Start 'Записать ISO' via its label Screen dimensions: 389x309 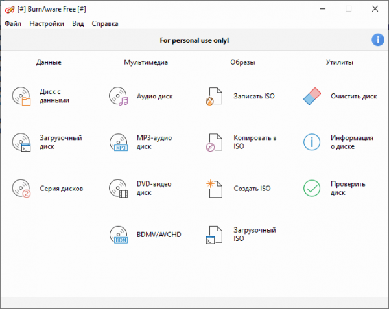coord(254,96)
